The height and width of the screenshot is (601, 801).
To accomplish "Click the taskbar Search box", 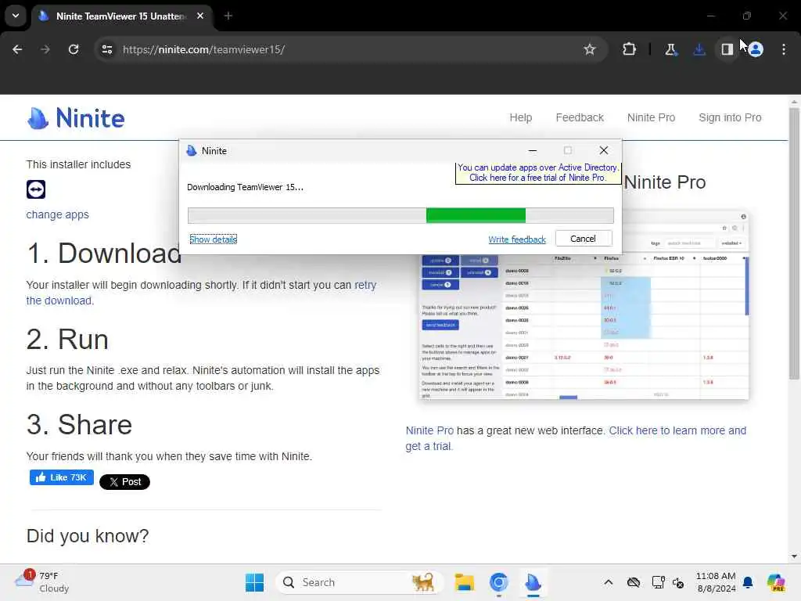I will click(x=360, y=582).
